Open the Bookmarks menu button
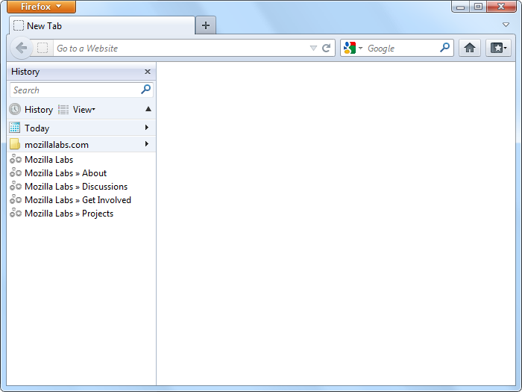Image resolution: width=522 pixels, height=392 pixels. tap(498, 48)
